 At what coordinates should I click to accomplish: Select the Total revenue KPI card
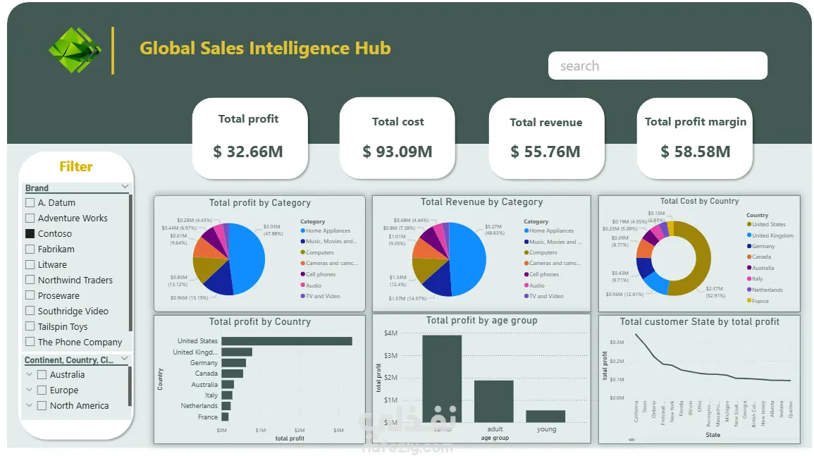coord(546,138)
